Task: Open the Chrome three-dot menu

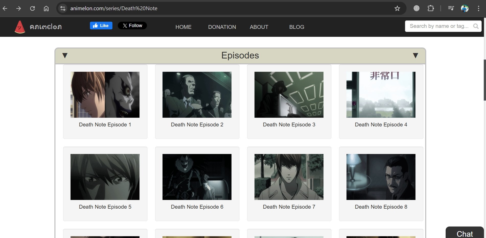Action: pyautogui.click(x=479, y=8)
